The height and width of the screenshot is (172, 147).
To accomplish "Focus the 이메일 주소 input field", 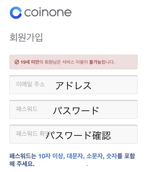I will 73,85.
